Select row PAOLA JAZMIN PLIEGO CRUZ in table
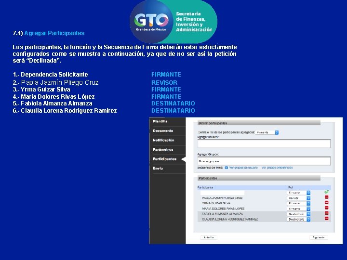 click(x=264, y=198)
